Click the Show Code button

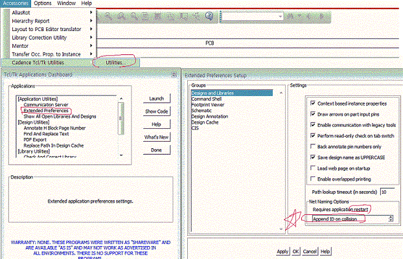point(156,111)
